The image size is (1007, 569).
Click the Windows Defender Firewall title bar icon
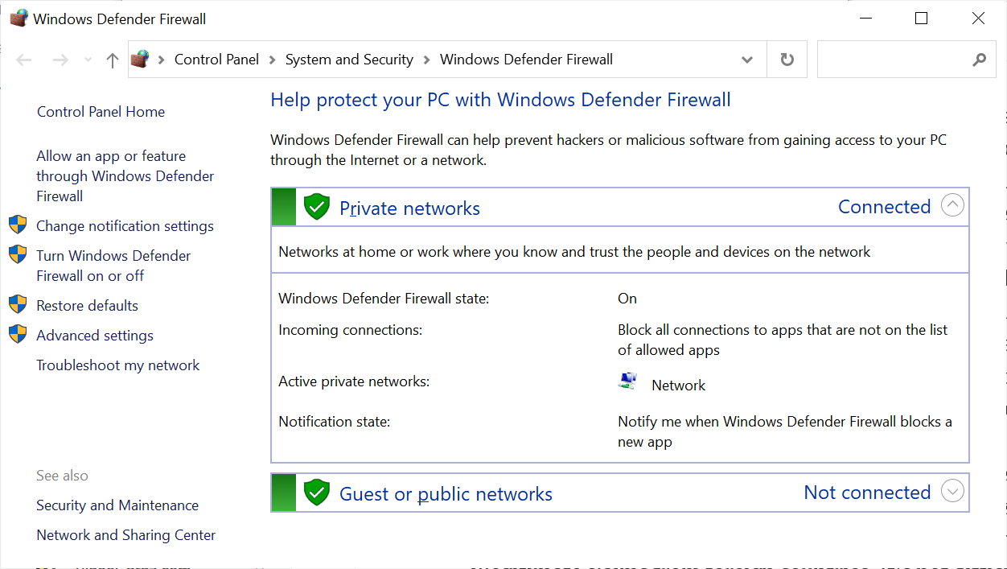tap(18, 19)
